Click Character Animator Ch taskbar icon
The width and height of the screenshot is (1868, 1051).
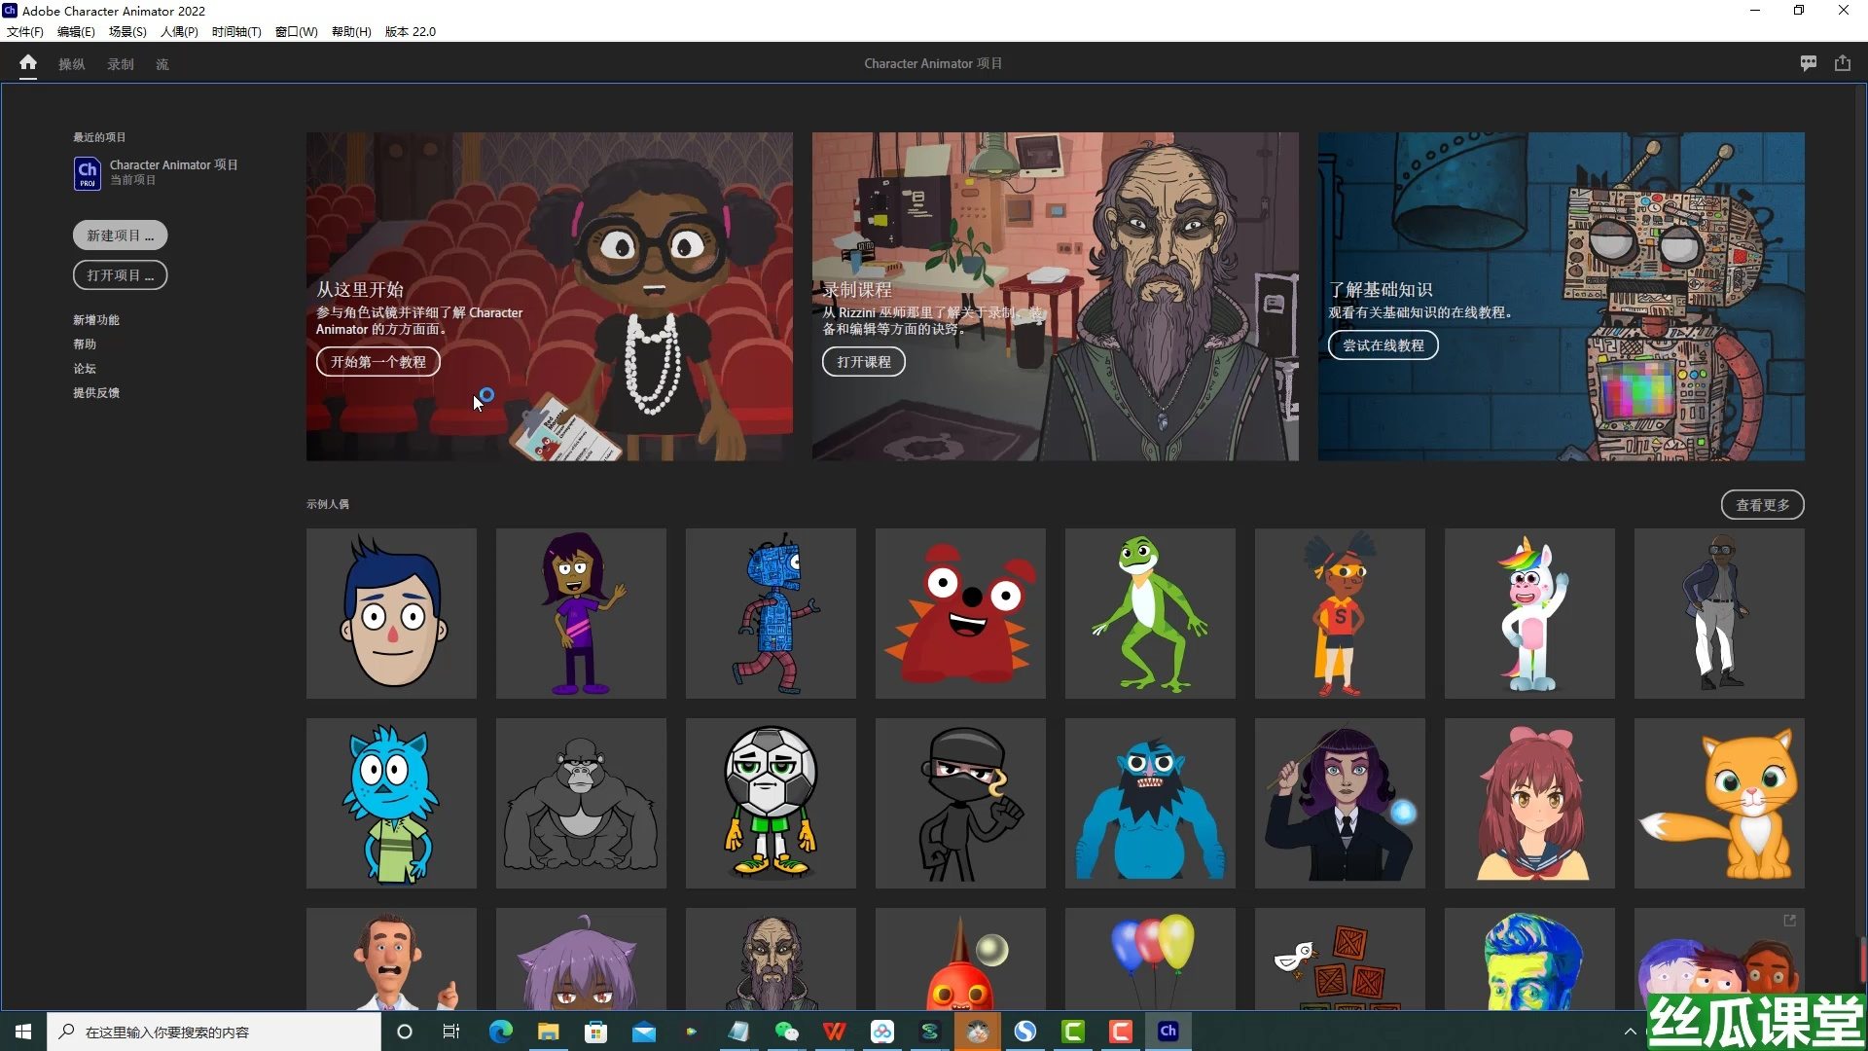[x=1168, y=1032]
